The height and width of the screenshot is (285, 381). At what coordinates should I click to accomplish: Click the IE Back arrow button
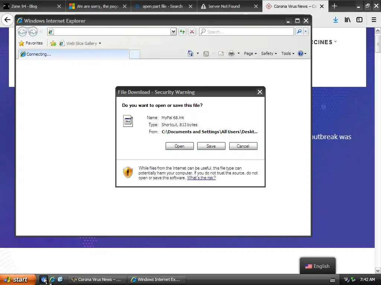click(22, 32)
